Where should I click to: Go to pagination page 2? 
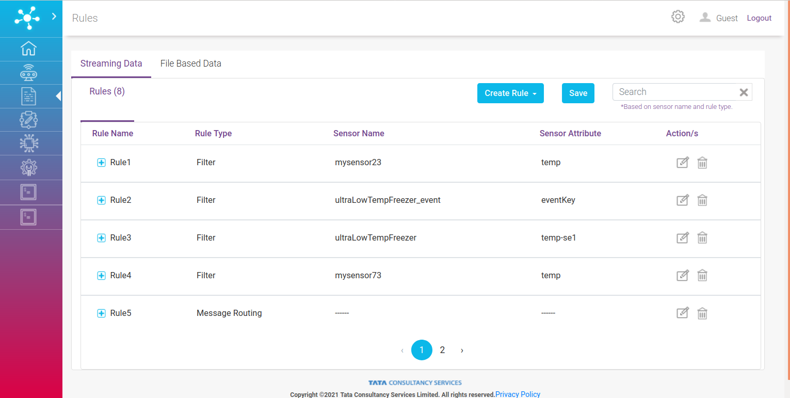442,350
